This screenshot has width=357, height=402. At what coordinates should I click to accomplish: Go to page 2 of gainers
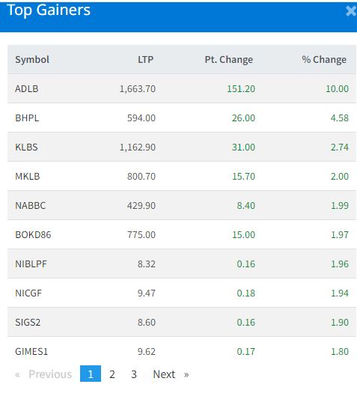click(x=112, y=374)
